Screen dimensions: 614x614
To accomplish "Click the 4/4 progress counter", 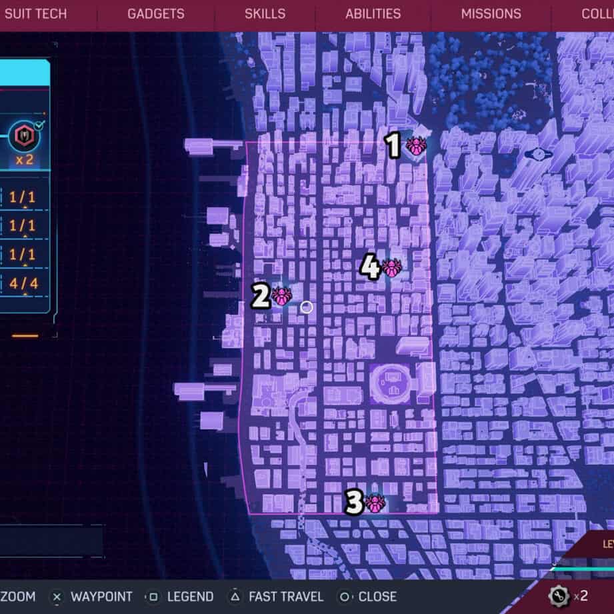I will [x=23, y=283].
